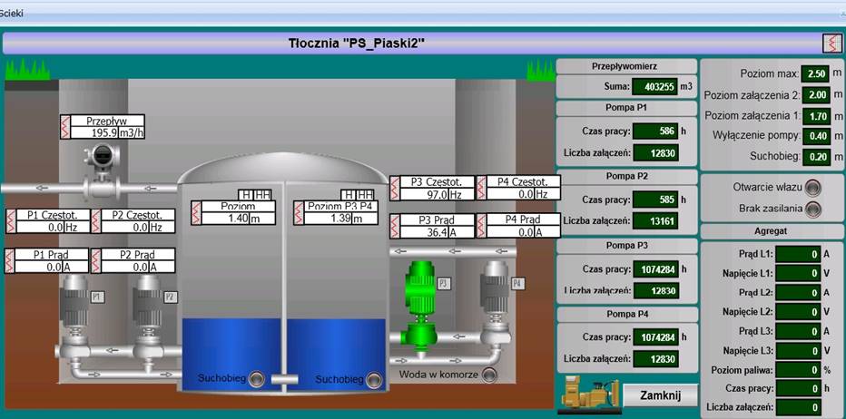The height and width of the screenshot is (419, 846).
Task: Select the gray P2 pump icon
Action: point(147,302)
